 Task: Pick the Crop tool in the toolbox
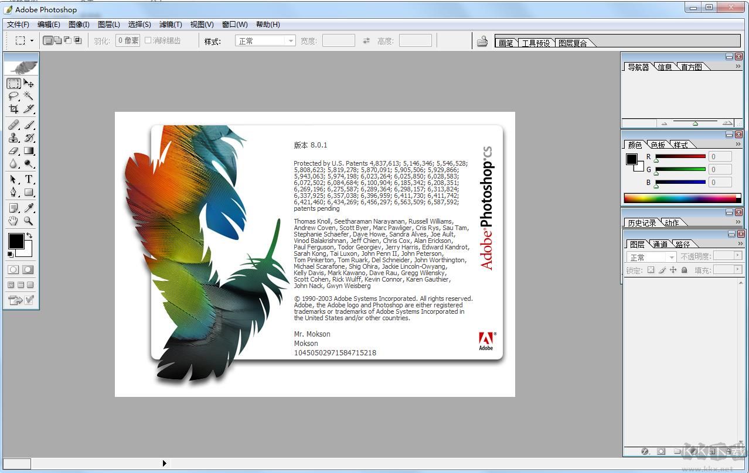13,109
